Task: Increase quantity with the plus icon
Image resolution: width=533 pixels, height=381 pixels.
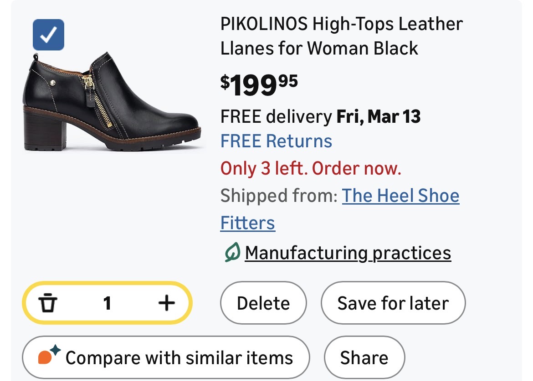Action: (x=166, y=303)
